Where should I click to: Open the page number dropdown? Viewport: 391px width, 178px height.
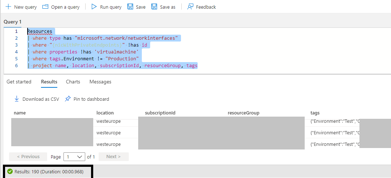click(x=74, y=157)
